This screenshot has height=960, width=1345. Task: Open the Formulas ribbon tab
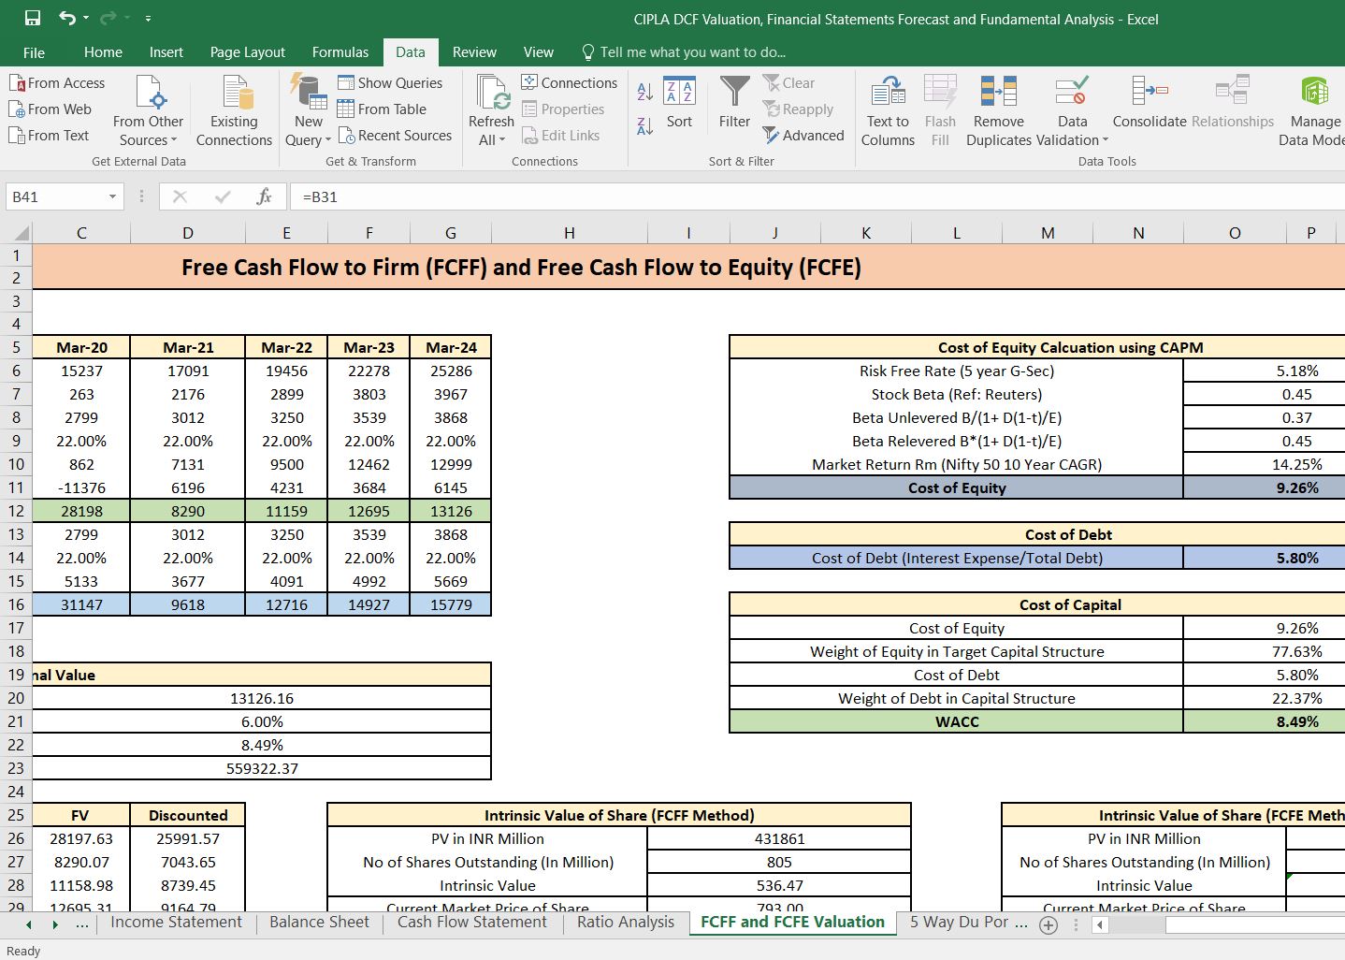340,52
